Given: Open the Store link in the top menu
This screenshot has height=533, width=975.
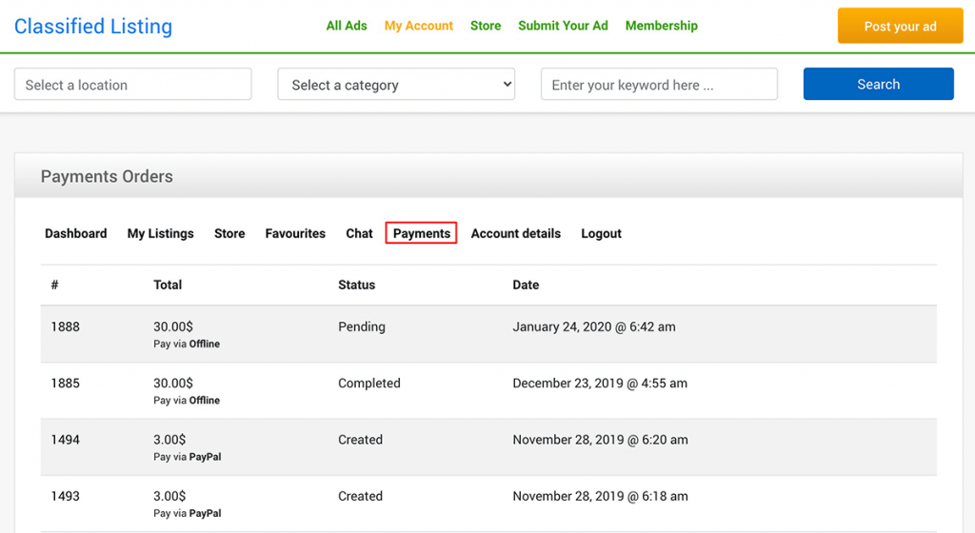Looking at the screenshot, I should point(486,26).
